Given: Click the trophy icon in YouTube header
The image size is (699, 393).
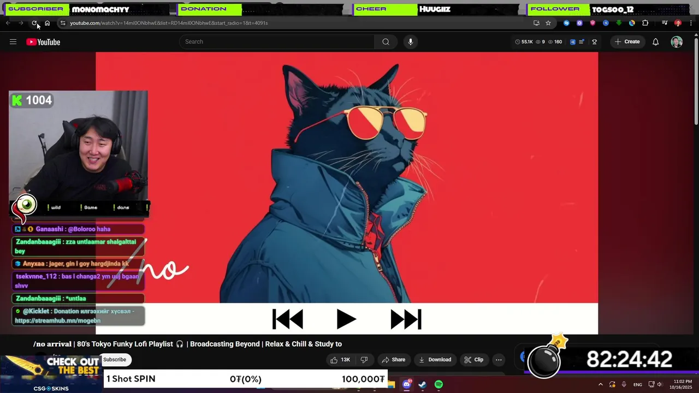Looking at the screenshot, I should [595, 42].
